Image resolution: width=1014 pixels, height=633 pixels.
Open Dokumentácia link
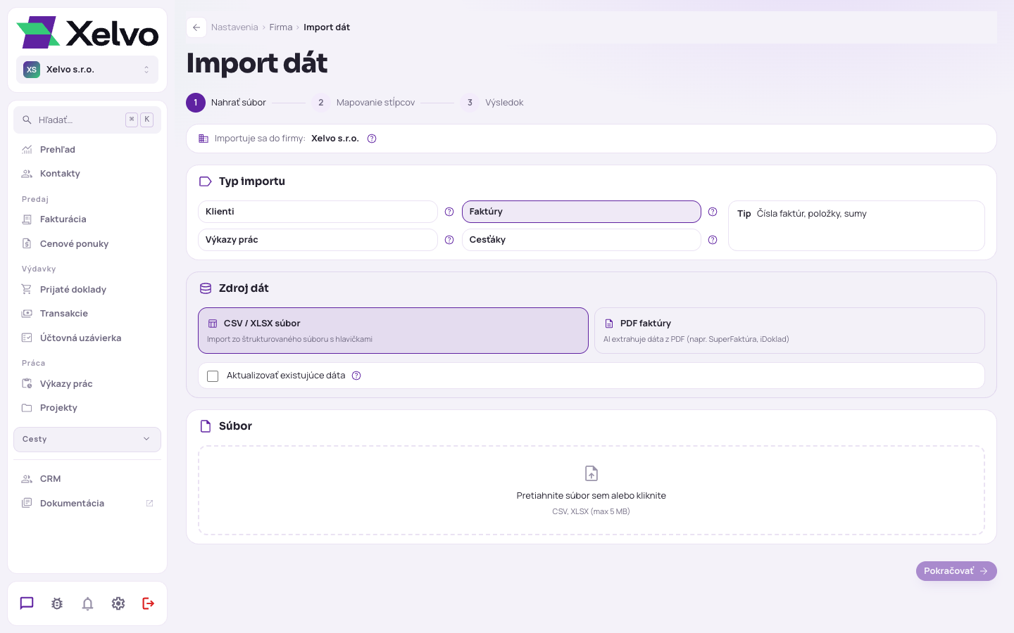point(87,504)
